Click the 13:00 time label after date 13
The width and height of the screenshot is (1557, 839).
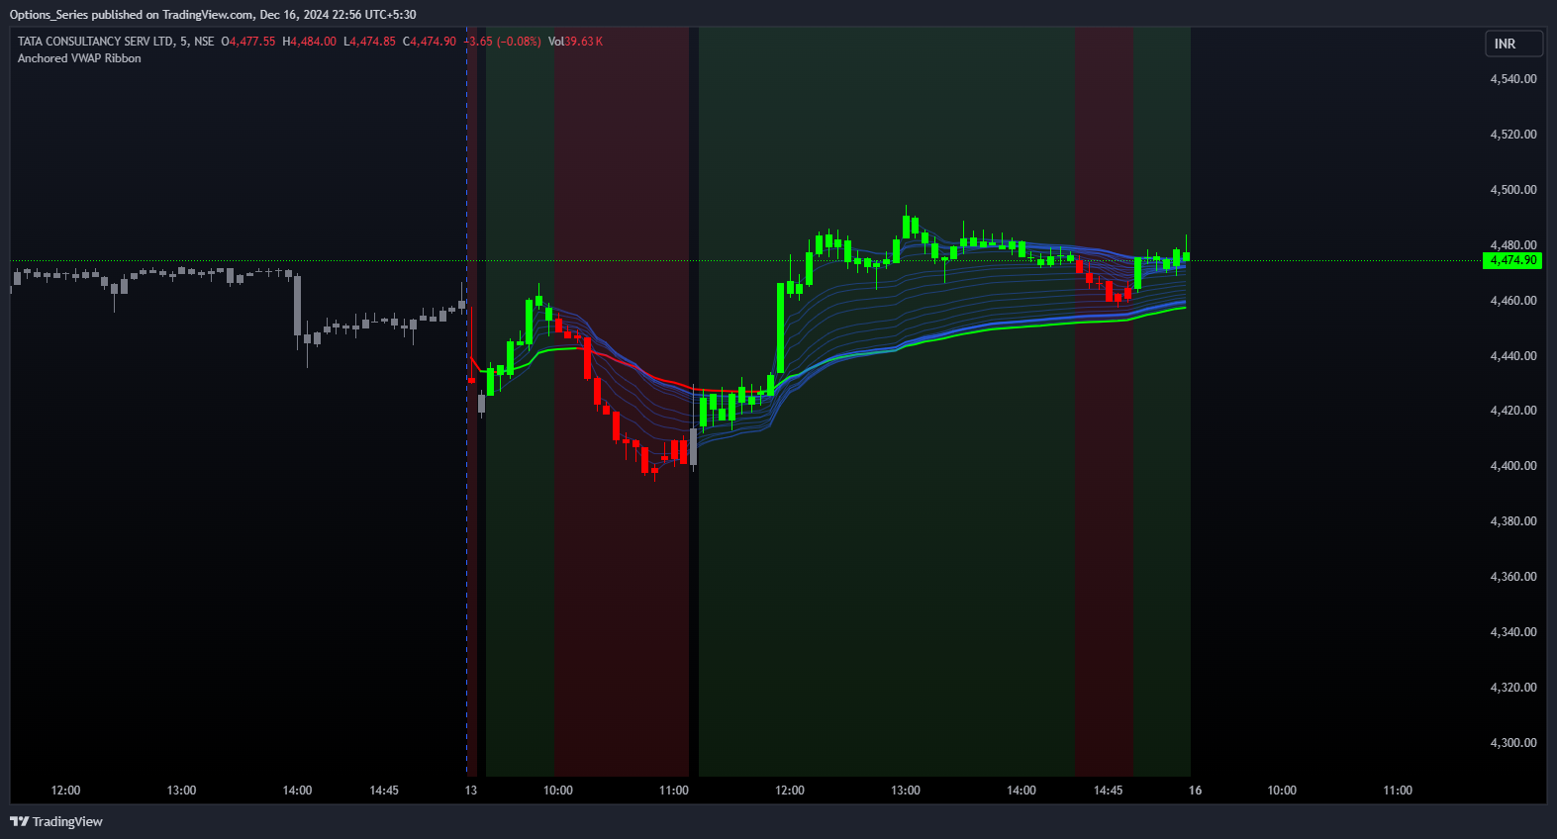click(906, 791)
